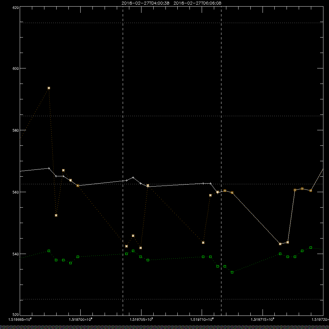This screenshot has height=329, width=329.
Task: Click the y-axis label 560
Action: click(x=16, y=192)
